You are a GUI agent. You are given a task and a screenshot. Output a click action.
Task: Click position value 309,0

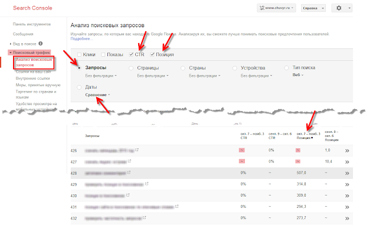[x=301, y=195]
